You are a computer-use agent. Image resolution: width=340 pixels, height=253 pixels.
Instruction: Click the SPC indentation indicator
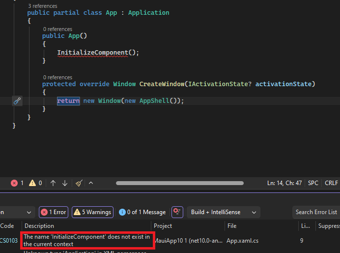point(313,183)
